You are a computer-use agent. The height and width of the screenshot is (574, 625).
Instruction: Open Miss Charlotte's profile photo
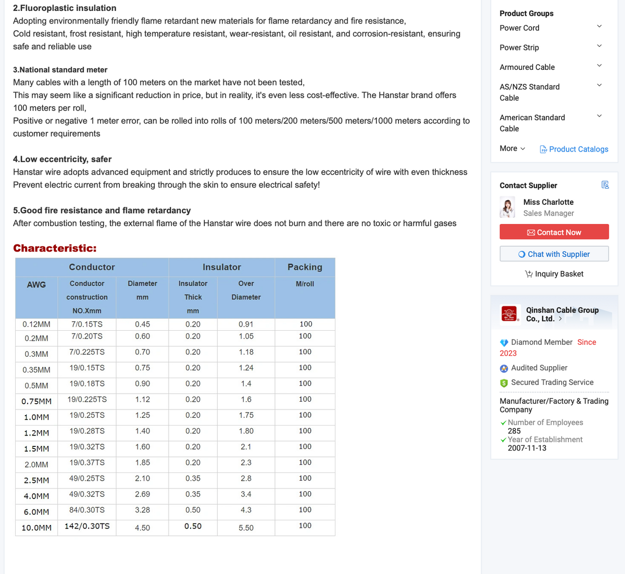[x=507, y=207]
